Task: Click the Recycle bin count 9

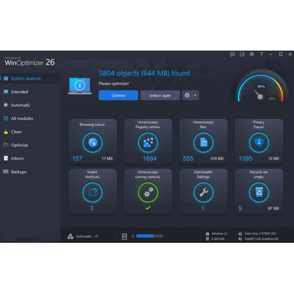Action: [x=240, y=208]
